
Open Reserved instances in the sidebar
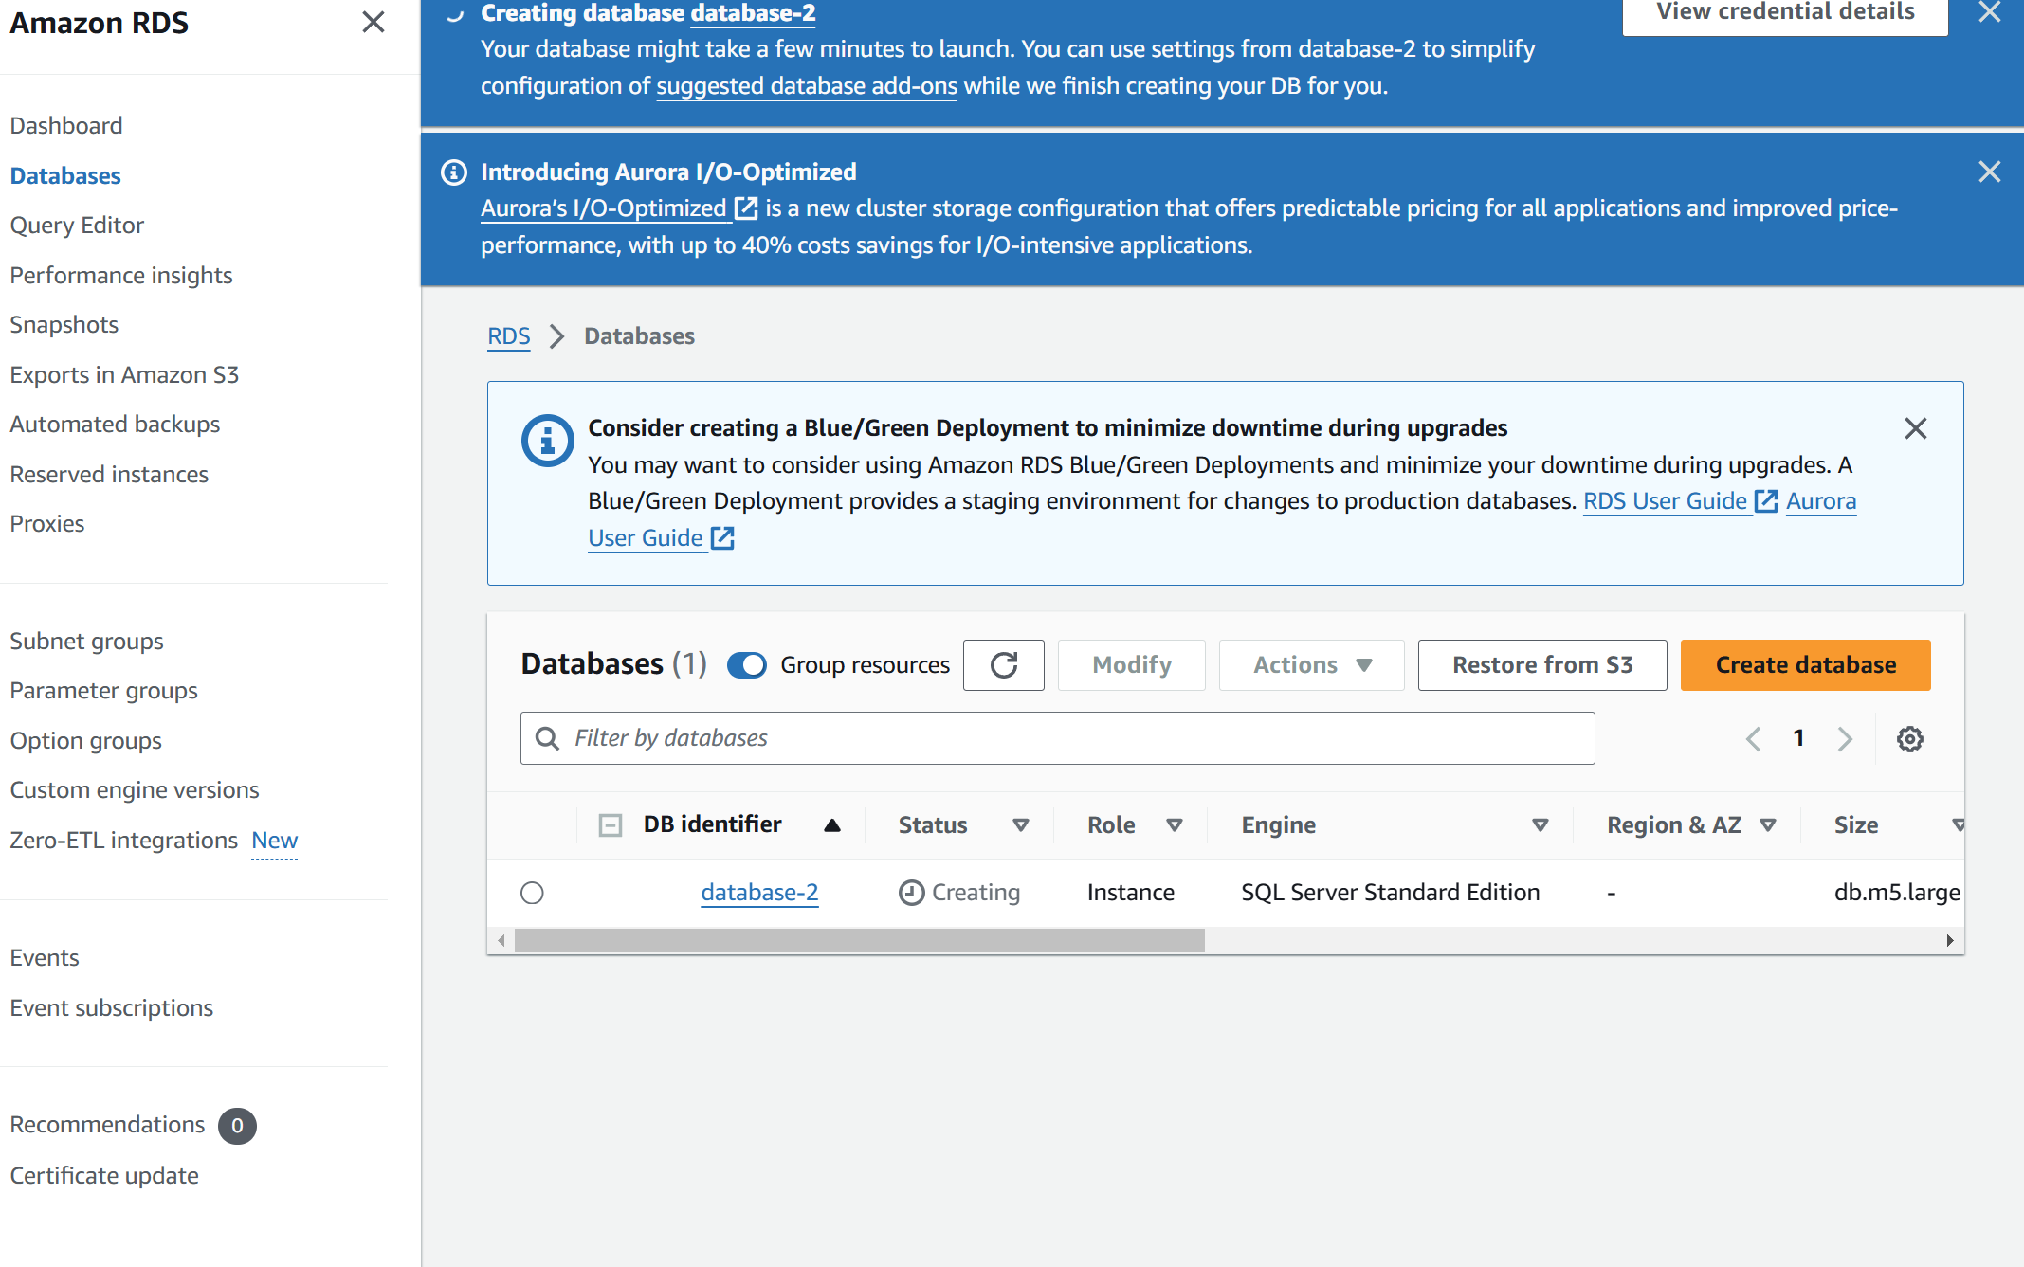(109, 475)
